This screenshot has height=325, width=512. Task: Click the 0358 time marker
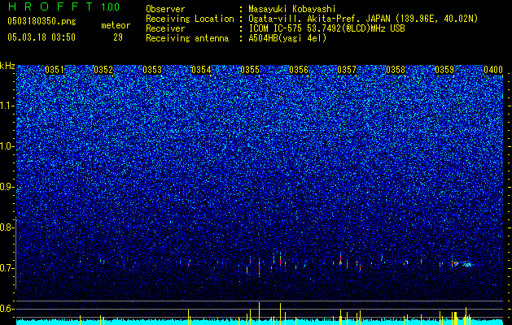(396, 70)
